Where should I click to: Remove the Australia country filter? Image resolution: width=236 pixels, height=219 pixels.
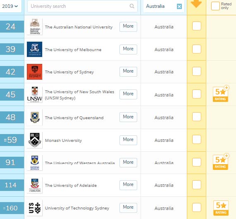pyautogui.click(x=179, y=7)
